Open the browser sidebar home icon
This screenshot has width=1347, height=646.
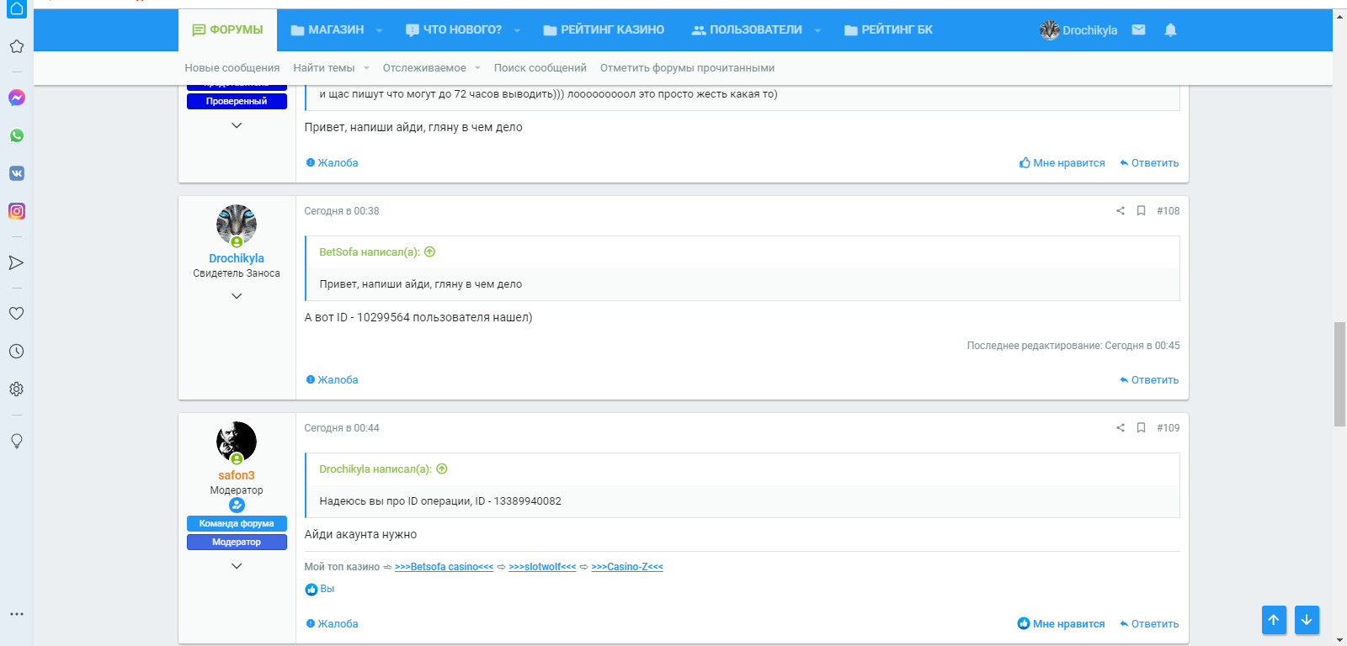point(17,8)
